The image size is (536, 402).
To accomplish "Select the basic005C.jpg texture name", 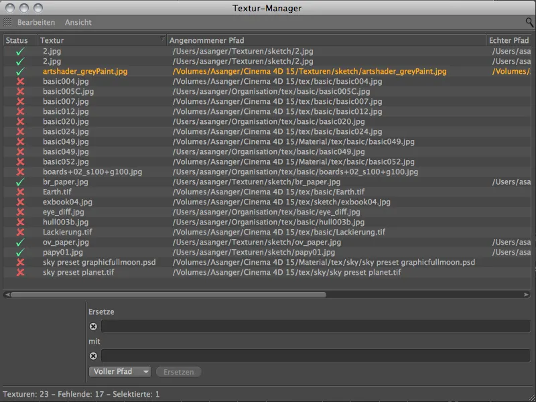I will point(68,92).
